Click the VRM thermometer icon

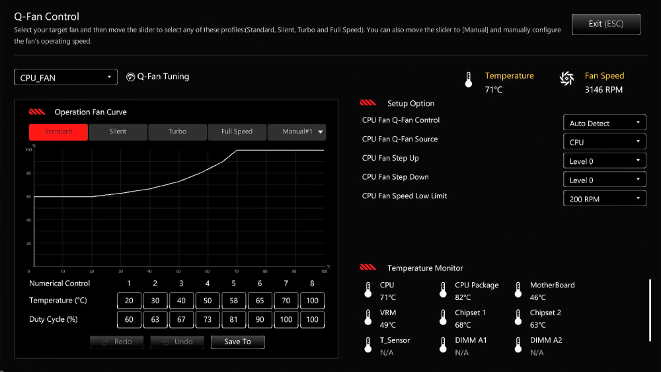click(368, 318)
